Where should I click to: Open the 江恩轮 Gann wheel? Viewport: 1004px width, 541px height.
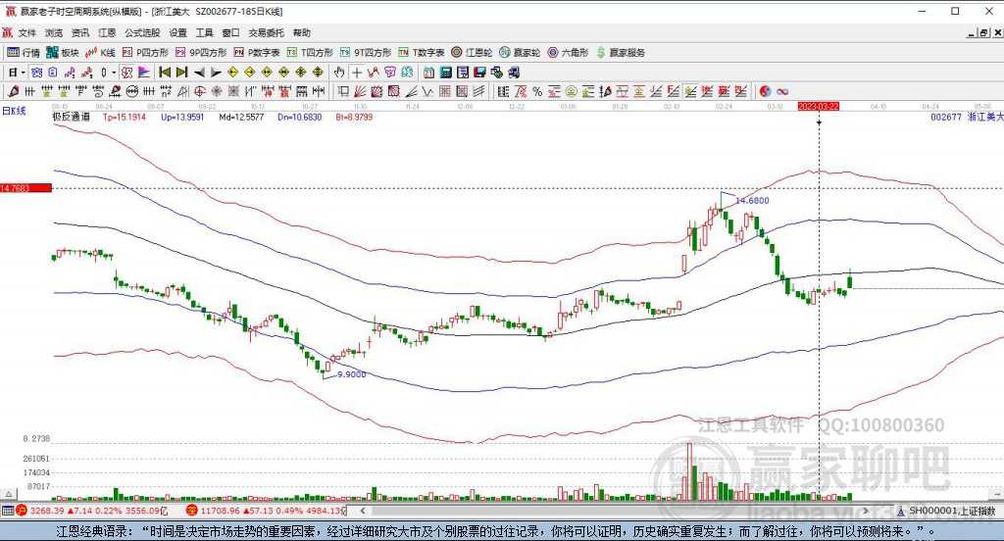tap(472, 53)
